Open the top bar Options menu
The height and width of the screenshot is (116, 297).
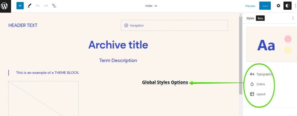pyautogui.click(x=295, y=6)
